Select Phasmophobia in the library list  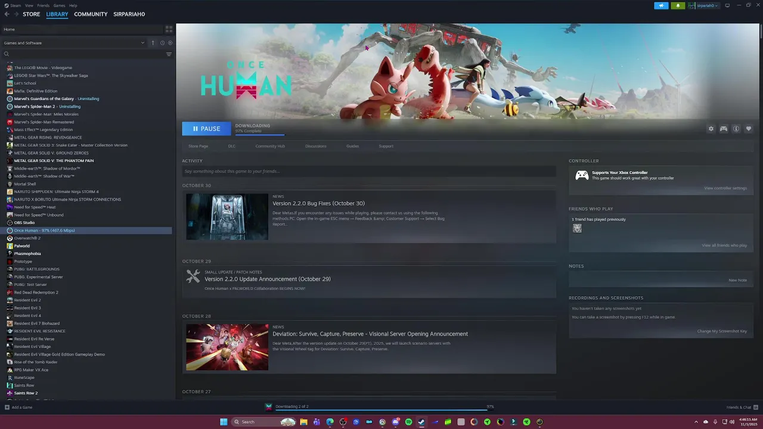click(x=27, y=254)
